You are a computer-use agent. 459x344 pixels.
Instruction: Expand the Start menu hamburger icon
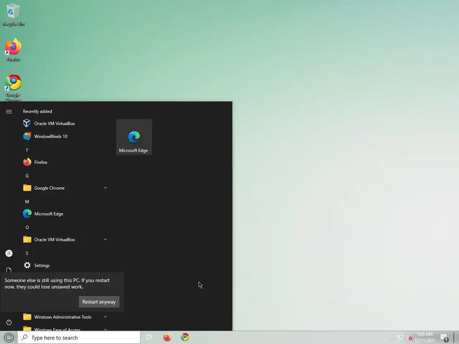tap(9, 111)
